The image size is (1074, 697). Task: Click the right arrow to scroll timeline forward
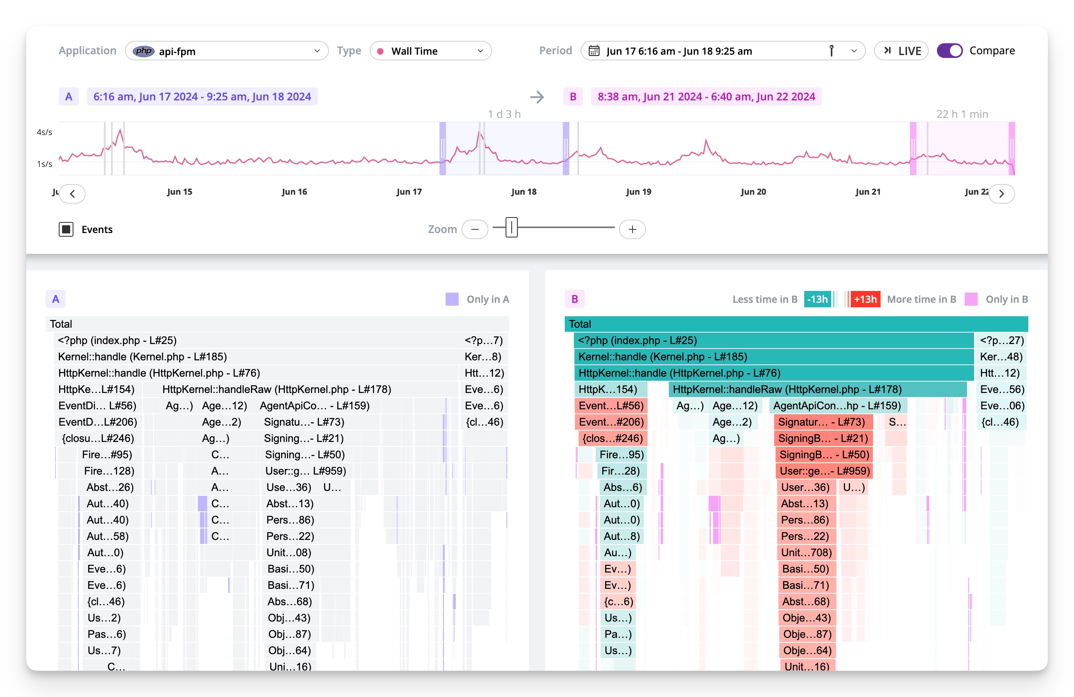coord(1002,193)
